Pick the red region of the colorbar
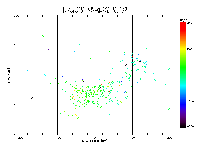Screen dimensions: 200x150 pos(183,26)
